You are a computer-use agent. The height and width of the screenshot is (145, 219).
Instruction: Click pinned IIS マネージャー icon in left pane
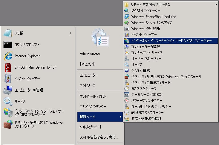(8, 113)
